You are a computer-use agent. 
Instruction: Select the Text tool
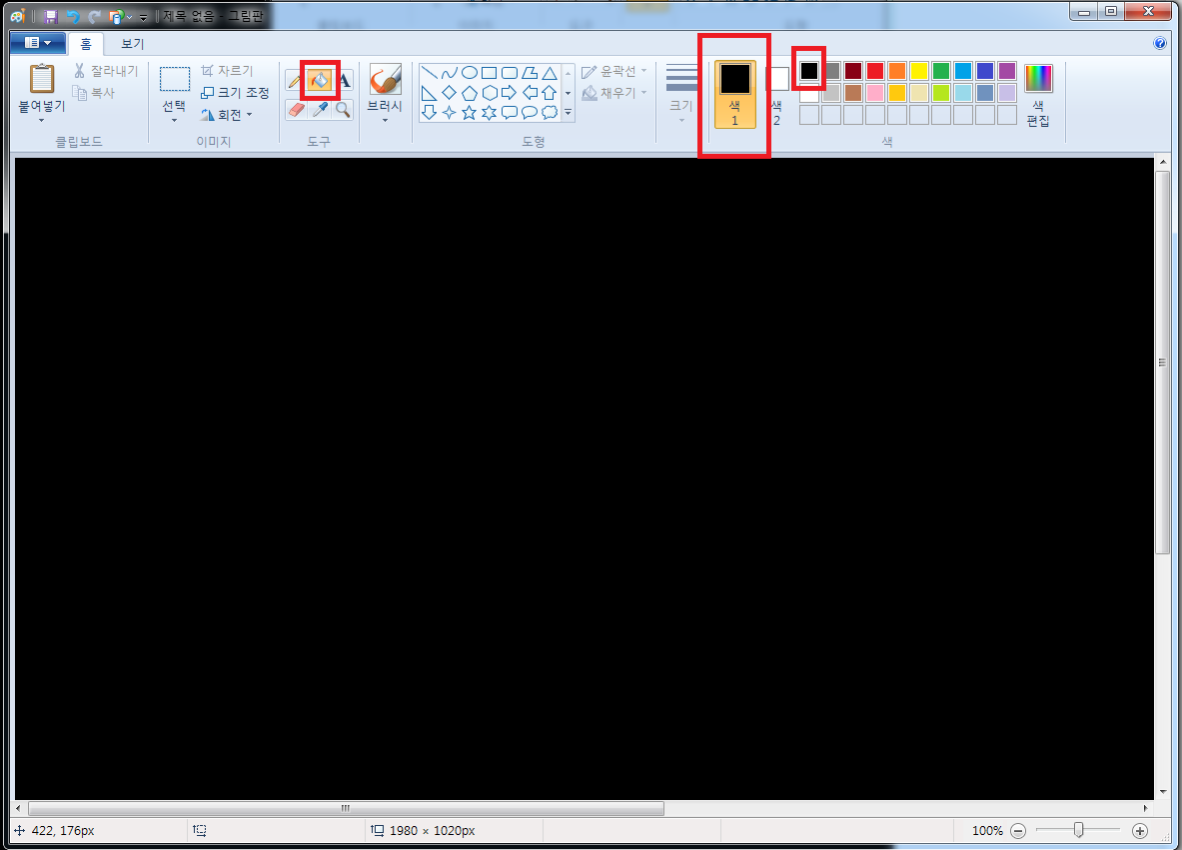[x=345, y=79]
